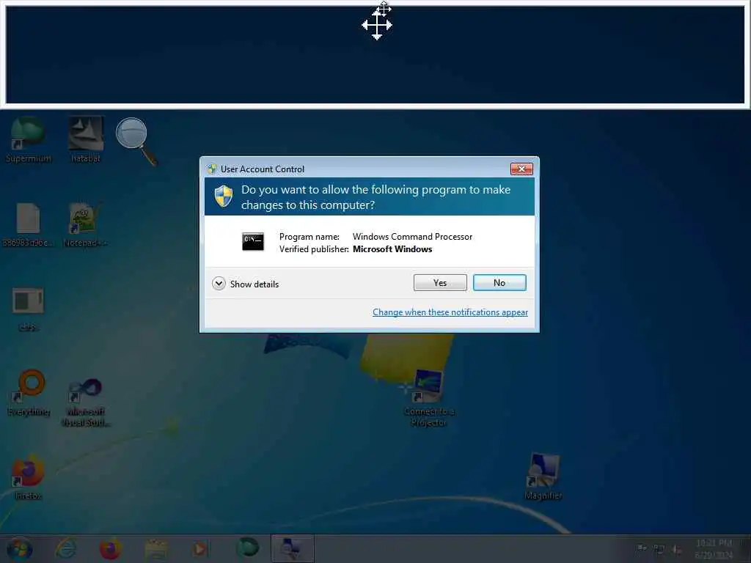751x563 pixels.
Task: Open Supermium from the taskbar
Action: coord(248,548)
